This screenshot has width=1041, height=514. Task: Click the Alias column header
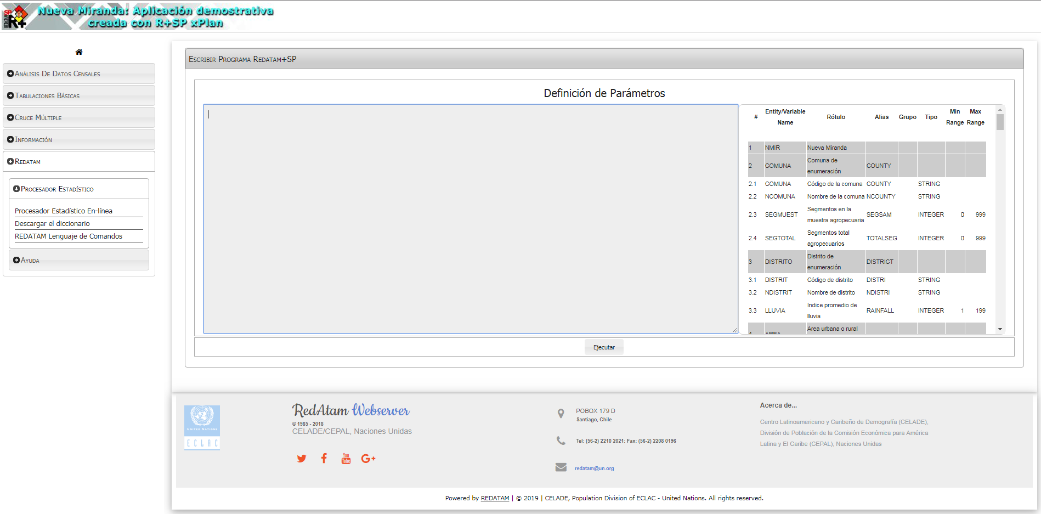pos(881,117)
